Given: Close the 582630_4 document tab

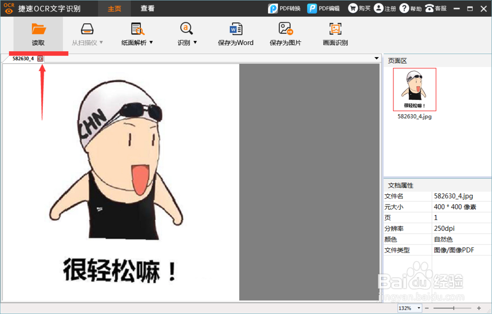Looking at the screenshot, I should (x=40, y=58).
